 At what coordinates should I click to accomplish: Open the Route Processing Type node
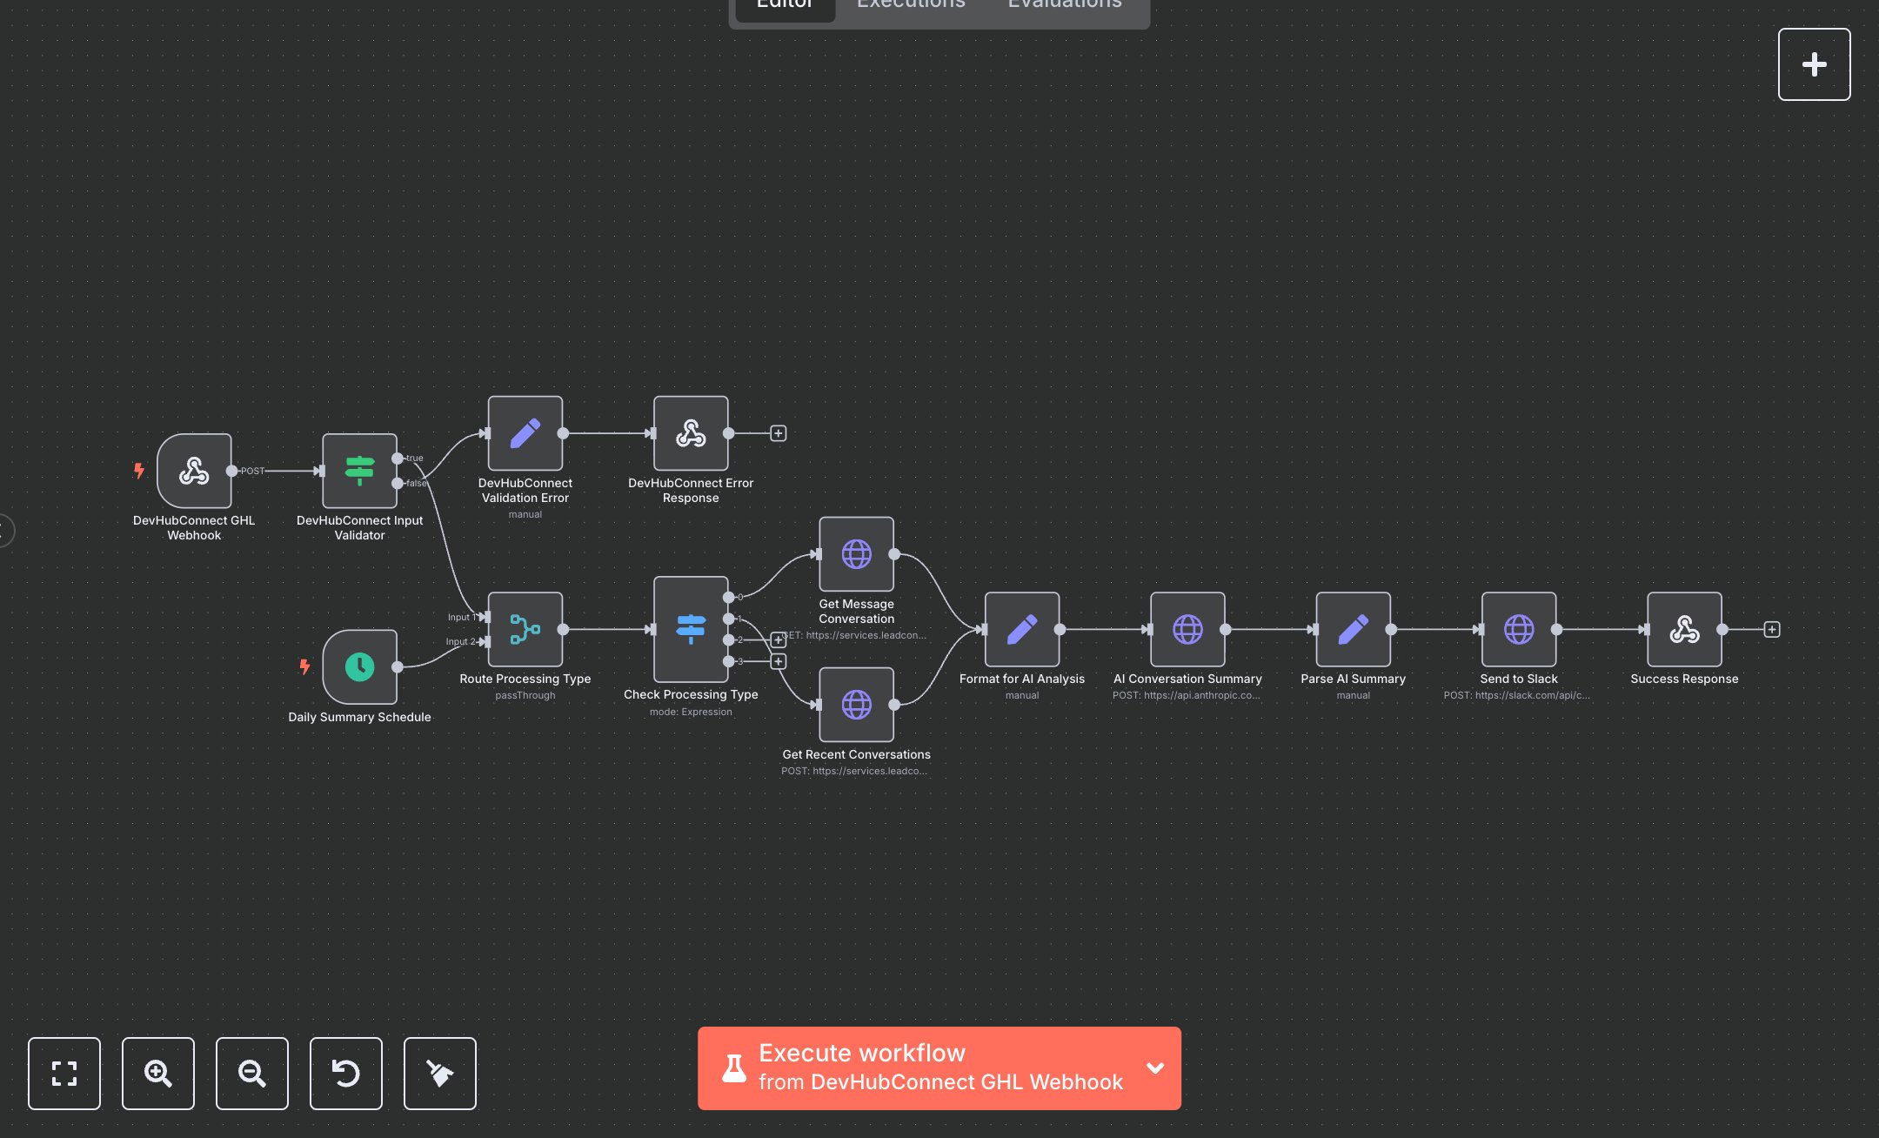pos(525,629)
